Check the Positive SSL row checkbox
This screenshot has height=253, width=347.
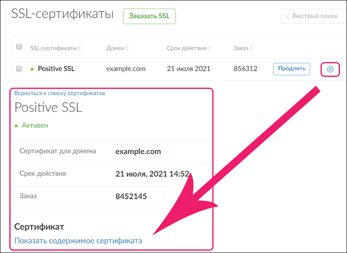[x=19, y=68]
